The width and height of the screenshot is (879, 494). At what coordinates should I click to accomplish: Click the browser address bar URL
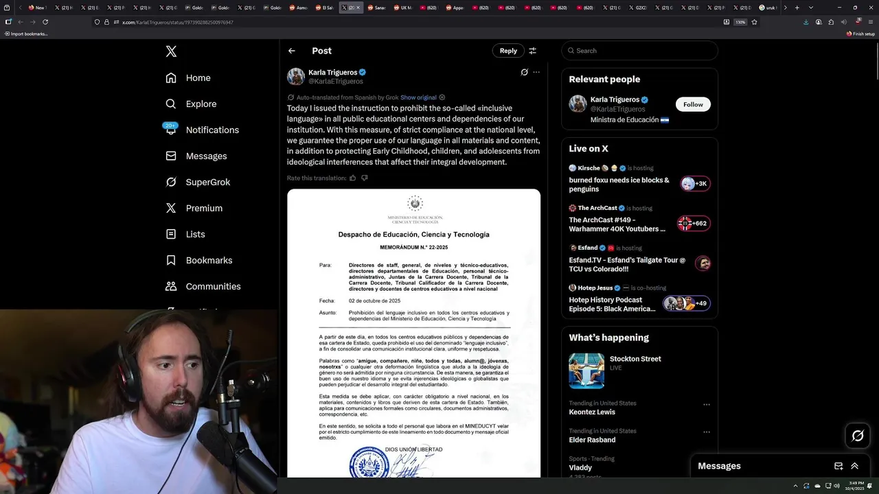click(x=178, y=22)
